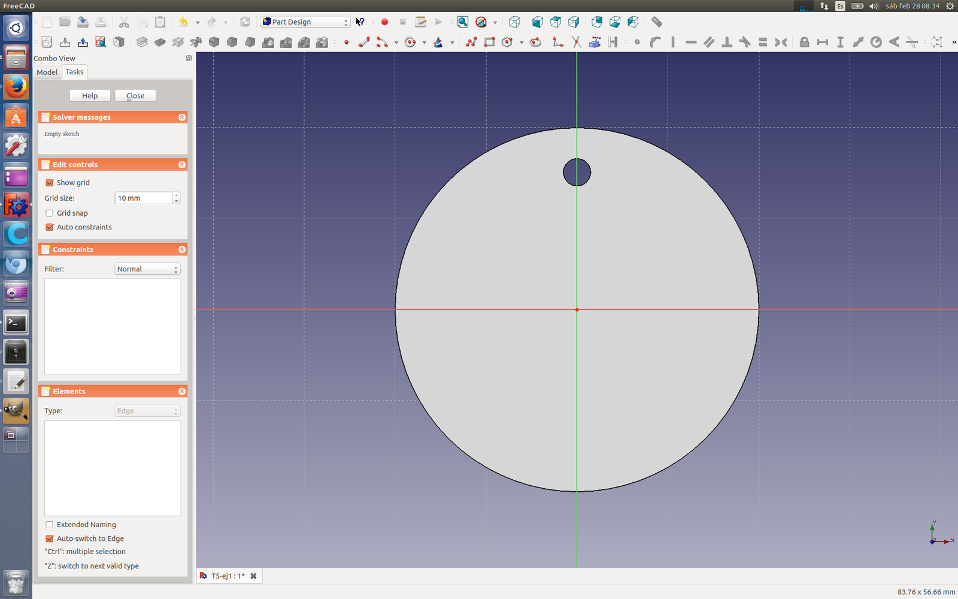Open Firefox from the Ubuntu dock
The image size is (958, 599).
16,87
